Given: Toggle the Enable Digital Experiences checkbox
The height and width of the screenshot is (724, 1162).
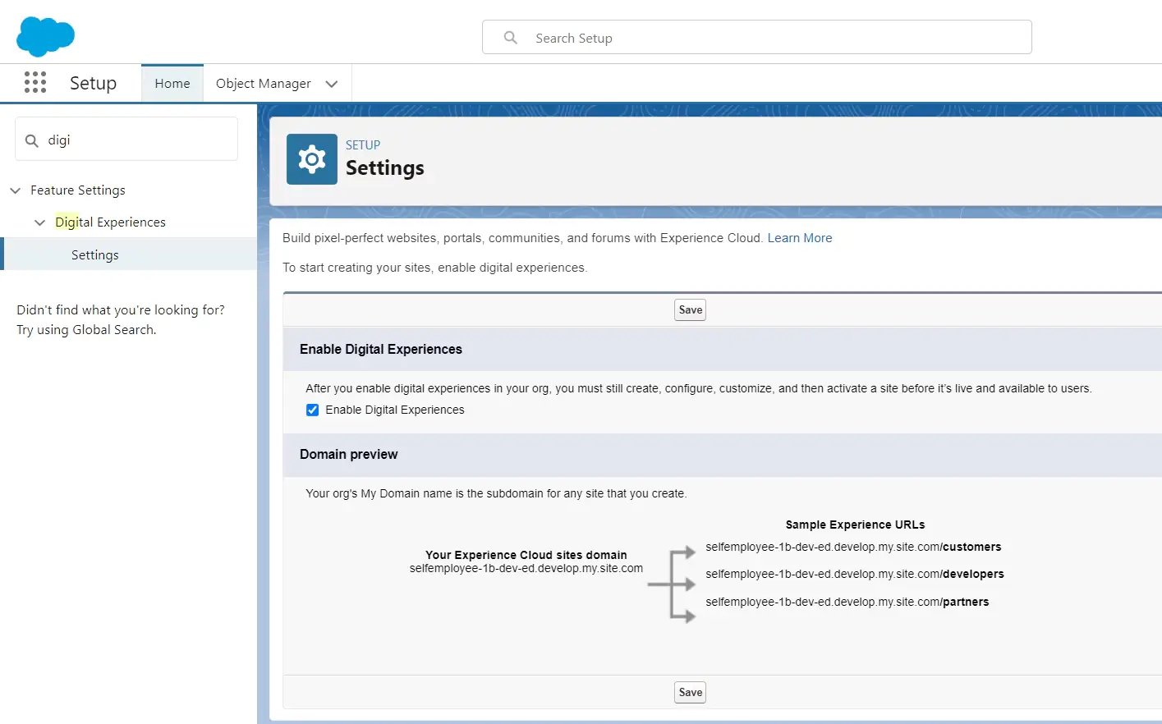Looking at the screenshot, I should pos(312,410).
